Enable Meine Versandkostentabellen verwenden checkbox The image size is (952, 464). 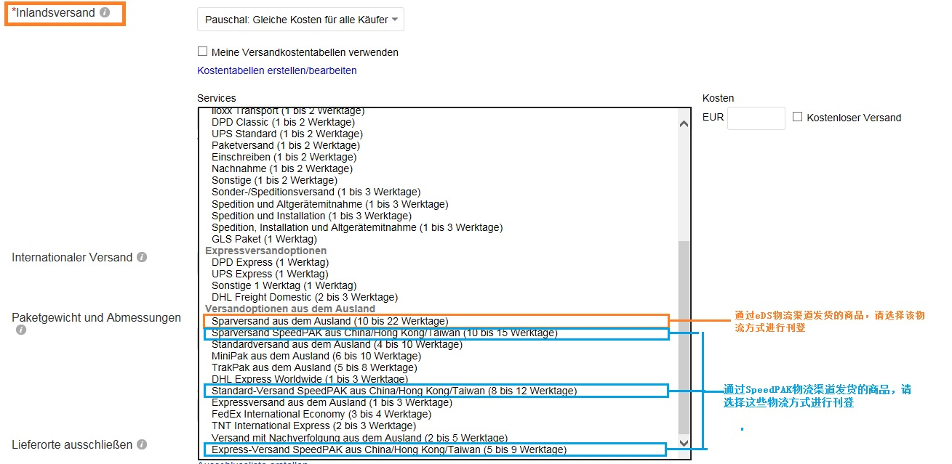tap(203, 52)
